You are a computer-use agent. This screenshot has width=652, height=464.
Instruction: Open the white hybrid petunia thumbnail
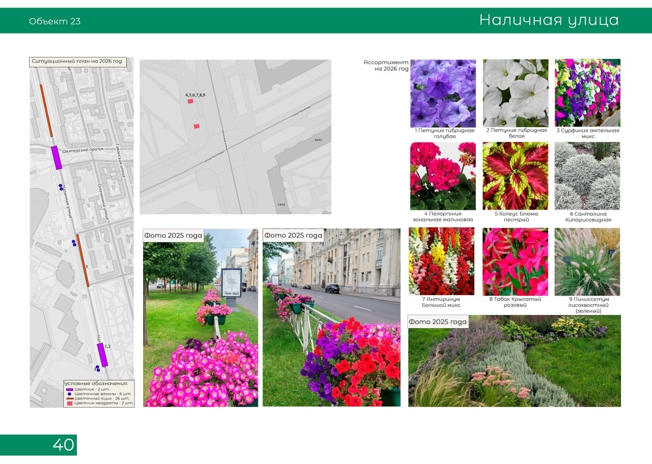(x=515, y=93)
